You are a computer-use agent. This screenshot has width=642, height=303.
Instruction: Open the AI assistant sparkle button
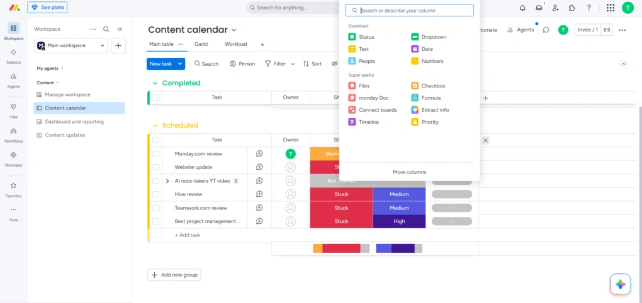click(x=621, y=284)
